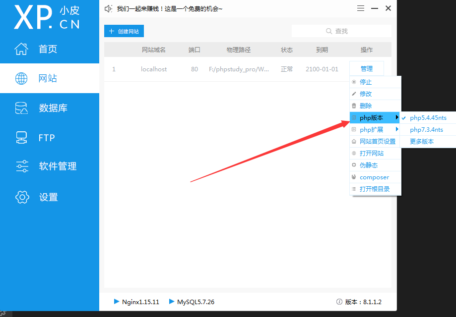
Task: Go to 首页 in sidebar
Action: (50, 49)
